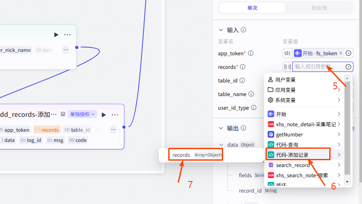Collapse the 输出 section
This screenshot has width=362, height=204.
tap(221, 128)
